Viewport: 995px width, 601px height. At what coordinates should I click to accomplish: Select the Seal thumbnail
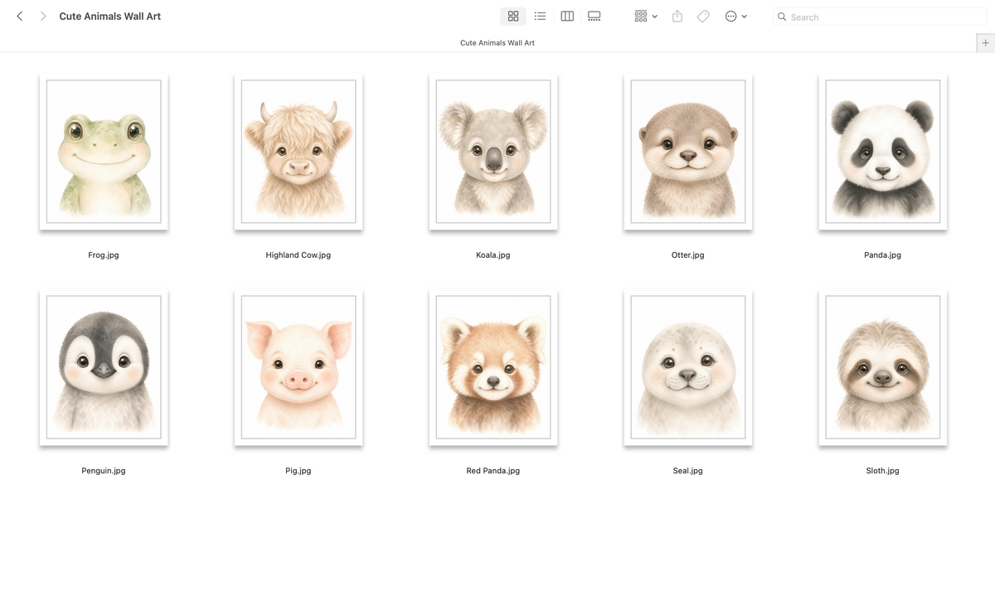(688, 367)
